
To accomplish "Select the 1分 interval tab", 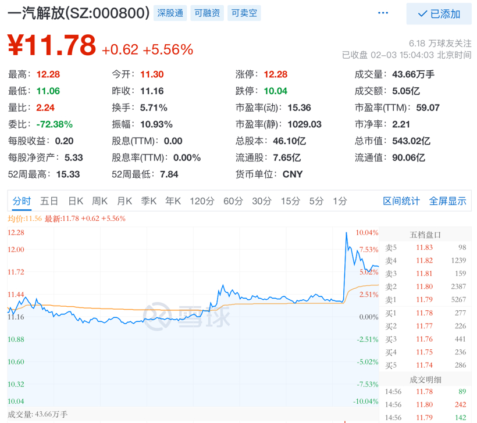I will coord(340,201).
